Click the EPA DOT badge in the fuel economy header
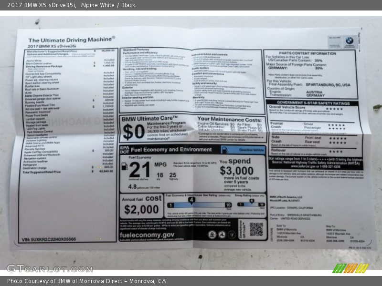This screenshot has height=286, width=382. (x=125, y=150)
